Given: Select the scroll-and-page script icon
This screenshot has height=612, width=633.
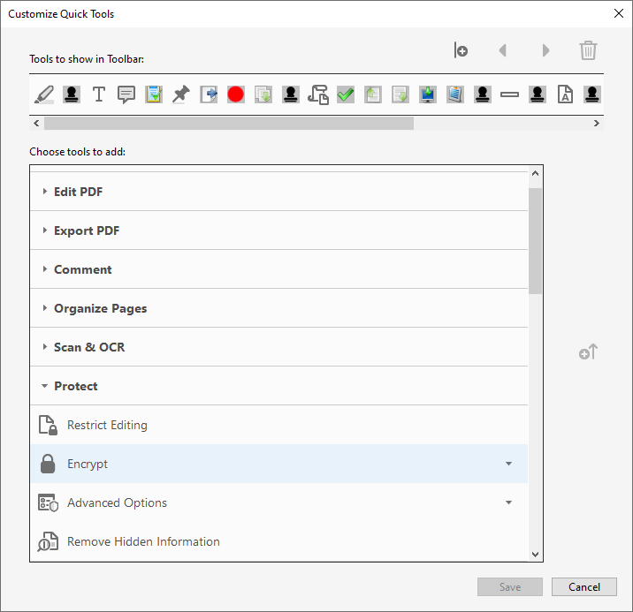Looking at the screenshot, I should tap(318, 94).
